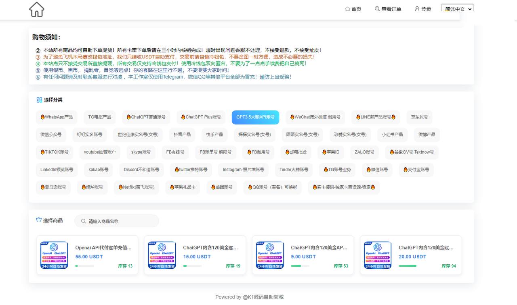
Task: Open the 京东帐号 category
Action: pyautogui.click(x=419, y=117)
